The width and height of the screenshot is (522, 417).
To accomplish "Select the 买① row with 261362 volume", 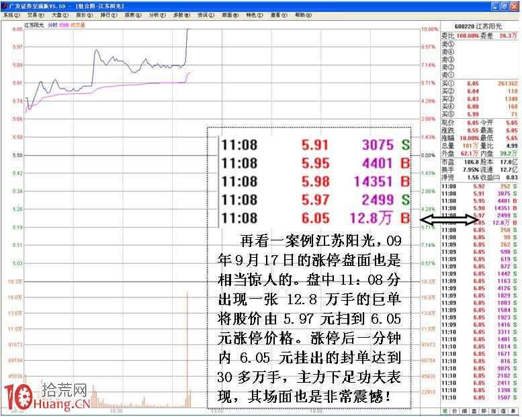I will point(480,83).
